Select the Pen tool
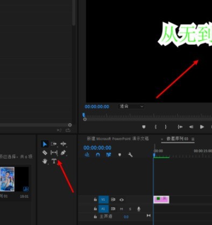This screenshot has width=212, height=225. (x=63, y=153)
